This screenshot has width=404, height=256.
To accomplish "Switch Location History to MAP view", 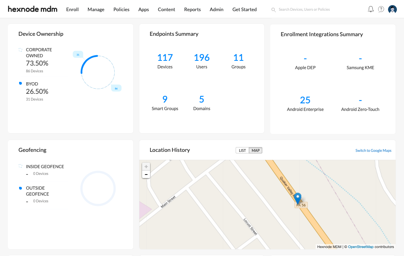I will click(x=256, y=151).
